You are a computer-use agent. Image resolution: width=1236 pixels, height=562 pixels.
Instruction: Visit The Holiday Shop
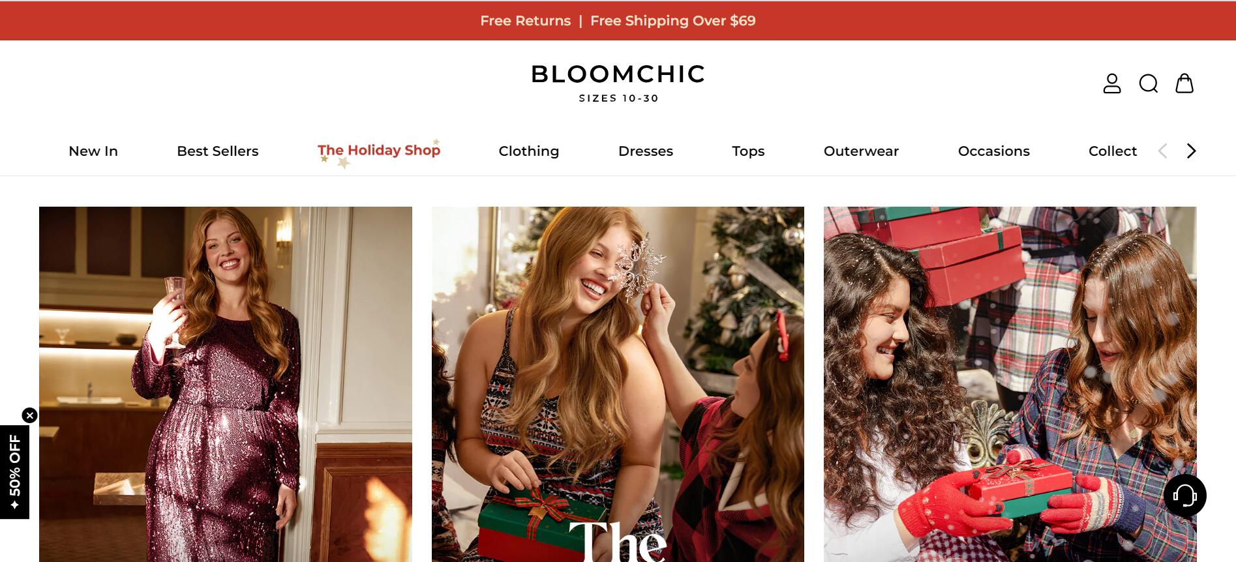[x=379, y=151]
